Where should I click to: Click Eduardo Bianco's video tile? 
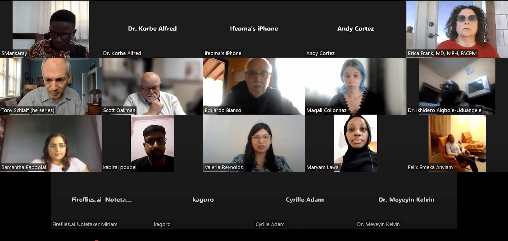click(254, 86)
